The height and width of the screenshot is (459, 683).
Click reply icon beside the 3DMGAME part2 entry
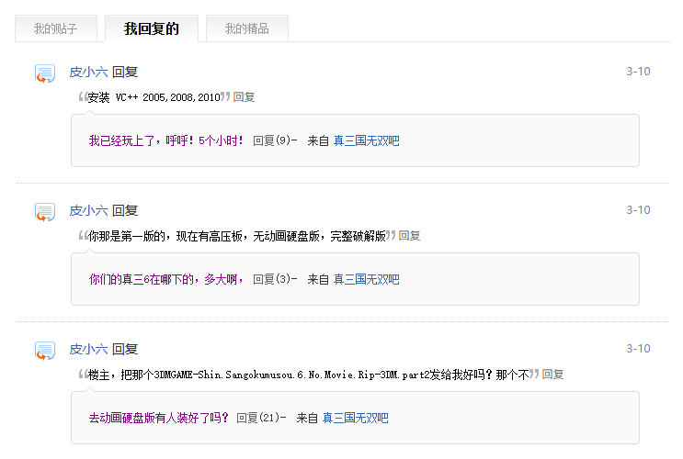tap(44, 351)
